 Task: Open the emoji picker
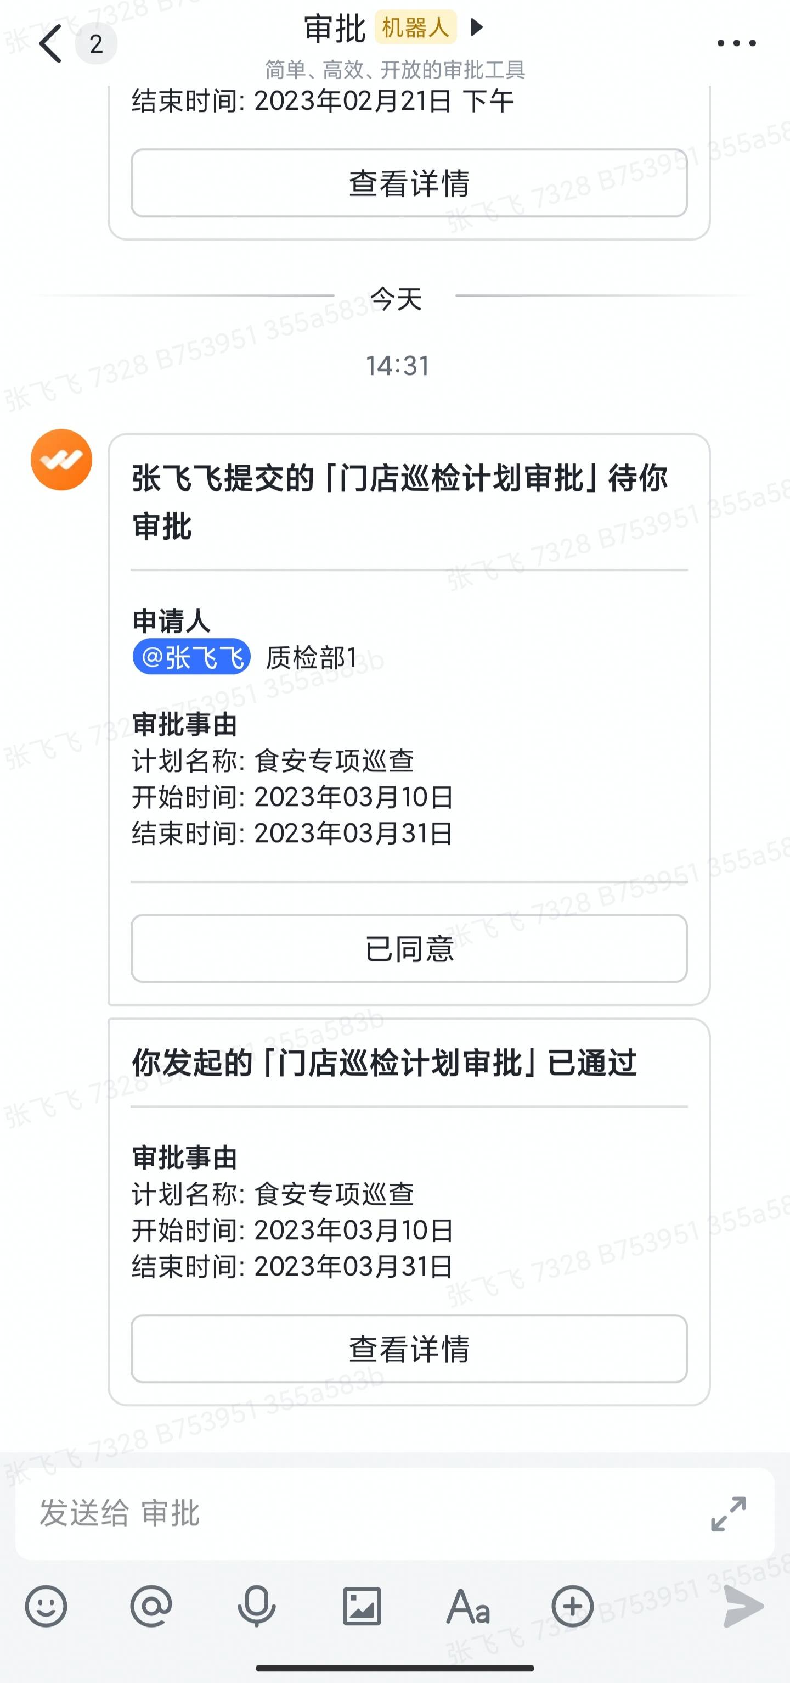(x=46, y=1606)
